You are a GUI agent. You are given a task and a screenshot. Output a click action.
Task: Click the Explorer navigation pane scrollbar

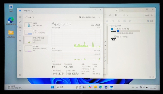pyautogui.click(x=107, y=45)
